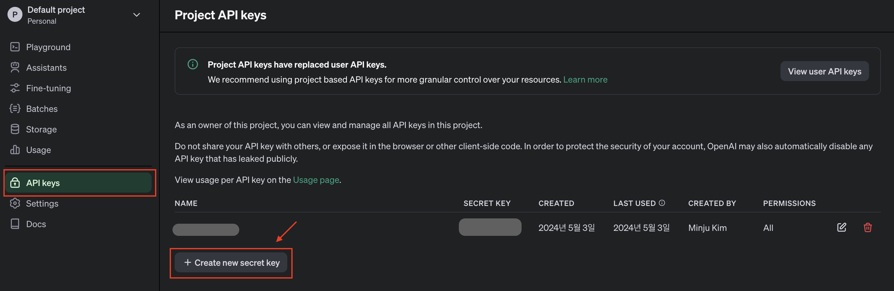Click the API keys lock icon

15,183
